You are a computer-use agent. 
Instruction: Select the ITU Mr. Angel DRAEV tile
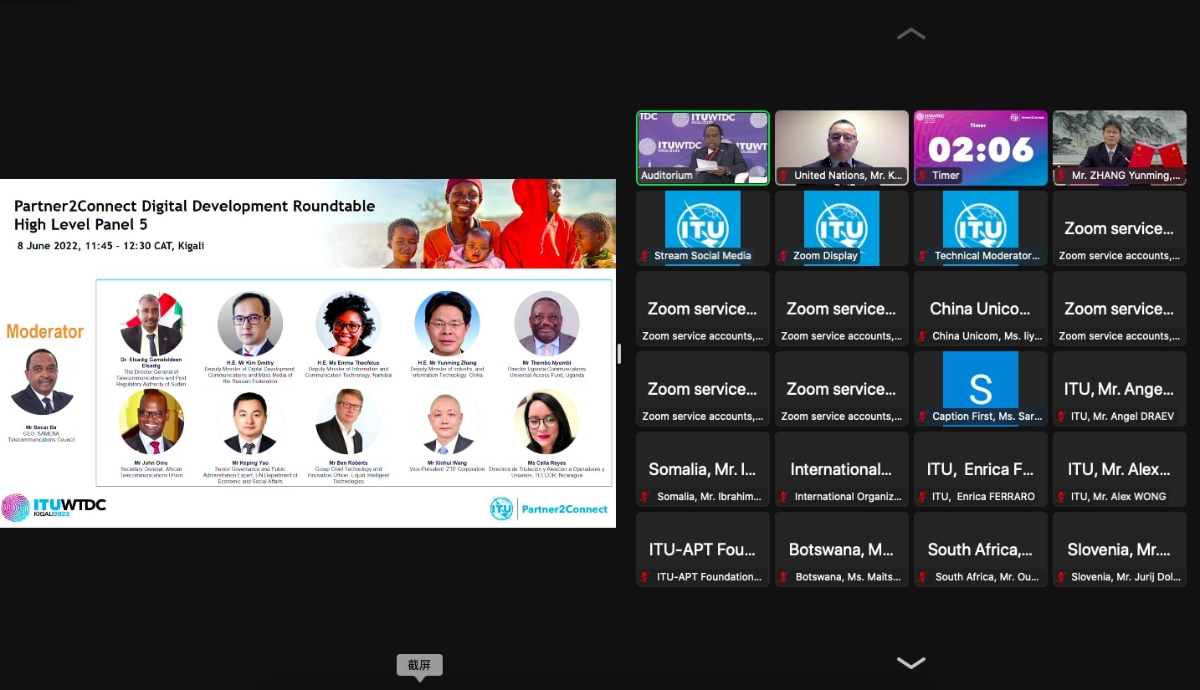pyautogui.click(x=1120, y=389)
